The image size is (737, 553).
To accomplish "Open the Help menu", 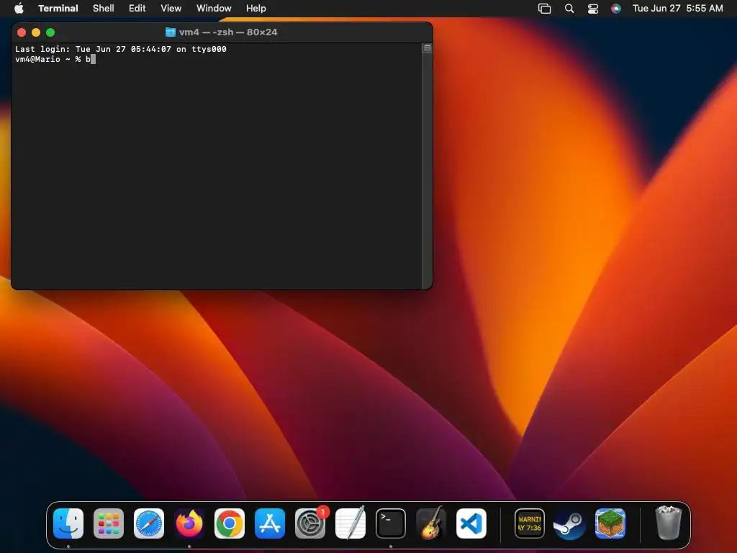I will pyautogui.click(x=256, y=8).
